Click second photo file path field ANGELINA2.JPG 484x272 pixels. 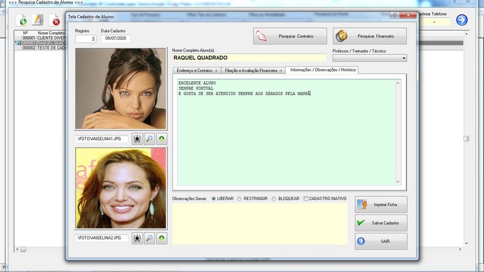point(102,238)
